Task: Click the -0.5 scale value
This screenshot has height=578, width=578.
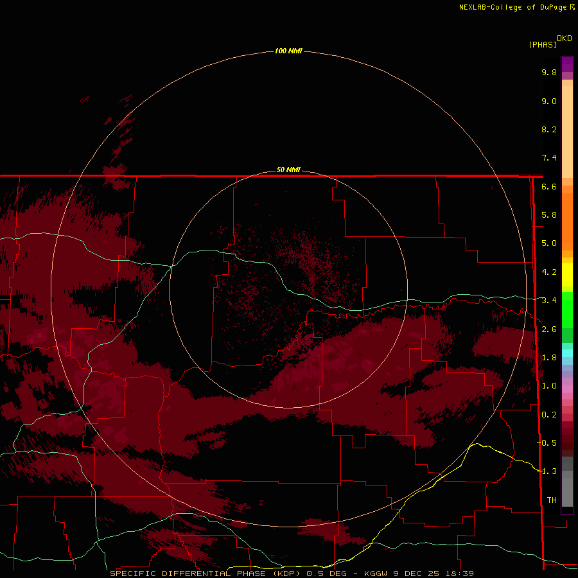Action: [x=547, y=443]
